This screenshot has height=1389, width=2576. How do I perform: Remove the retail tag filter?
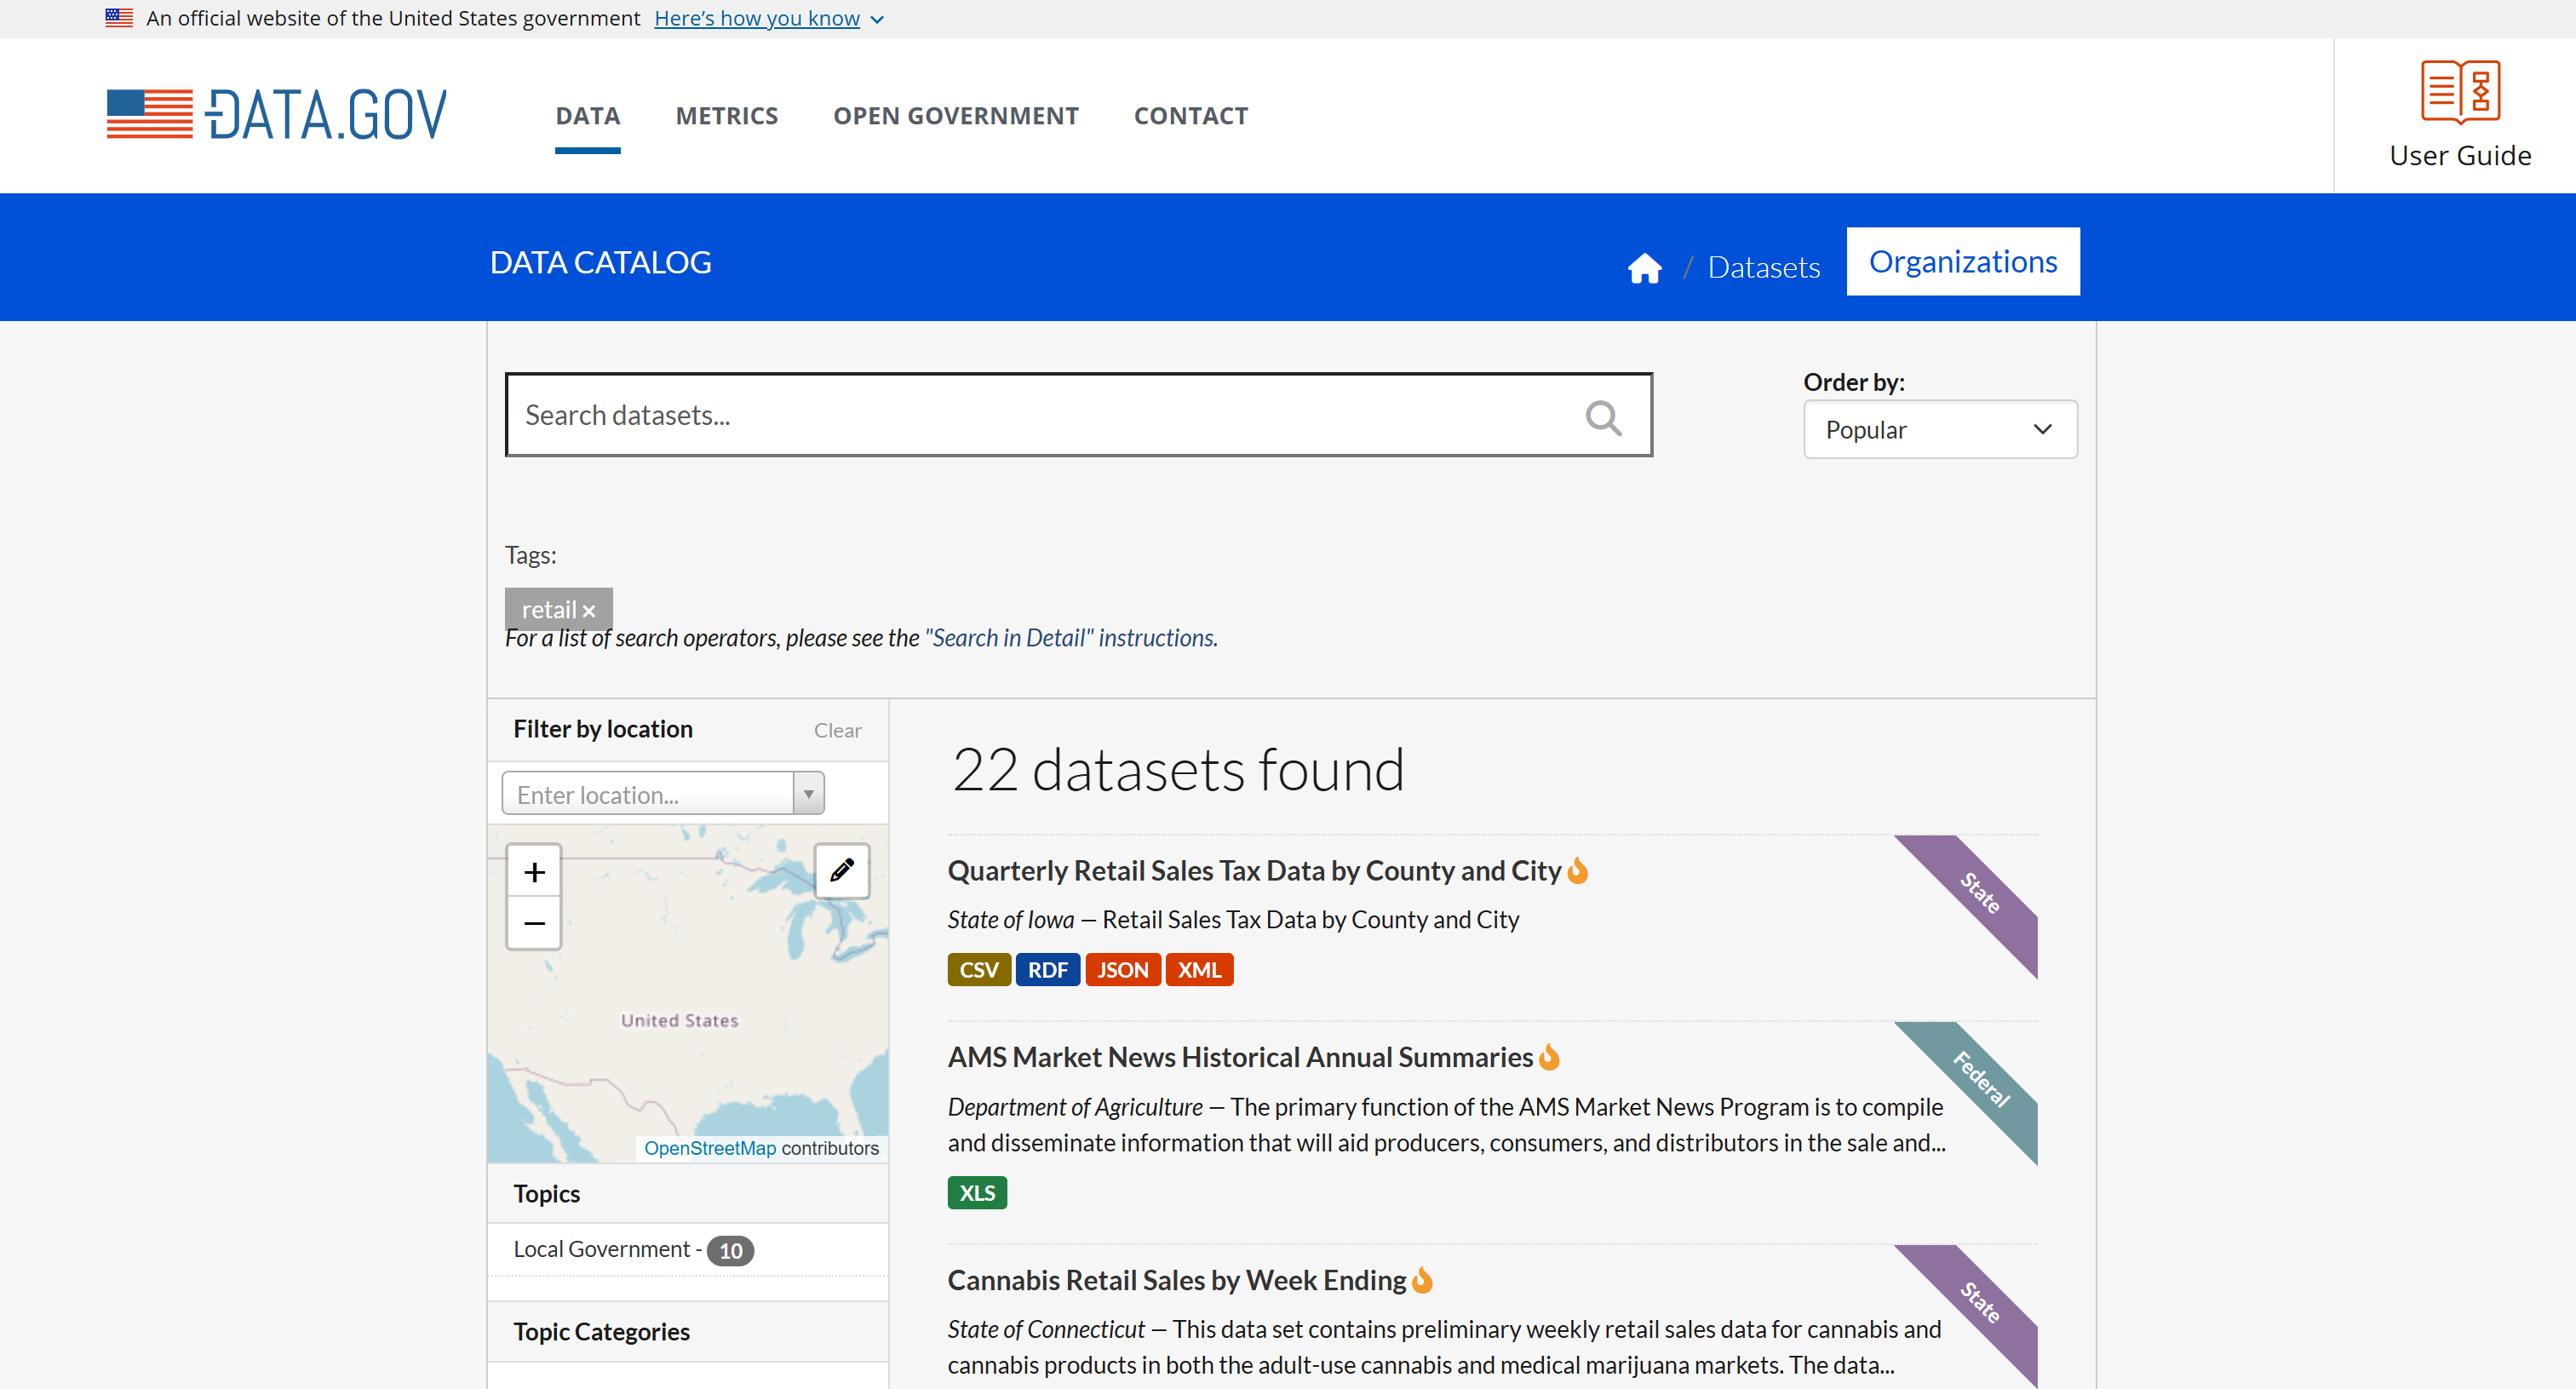click(x=590, y=610)
